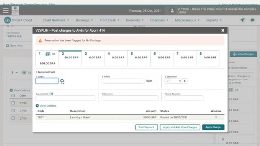Check the second 27/10 row checkbox
Image resolution: width=260 pixels, height=146 pixels.
click(x=13, y=111)
